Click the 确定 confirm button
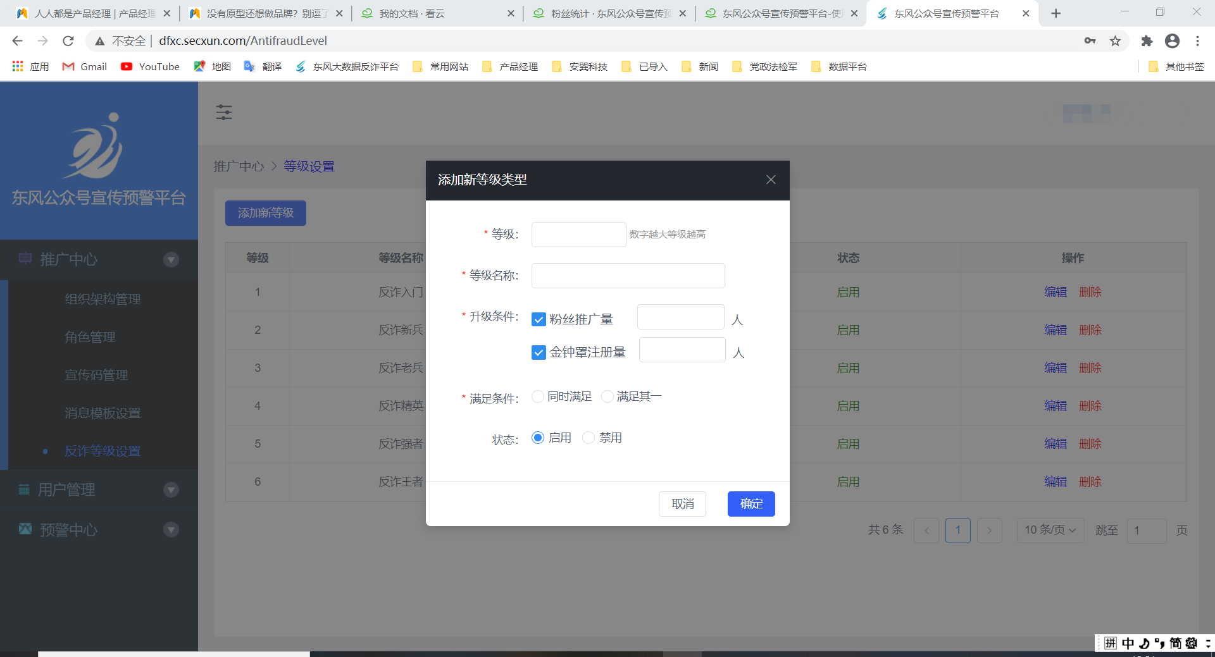 click(751, 504)
